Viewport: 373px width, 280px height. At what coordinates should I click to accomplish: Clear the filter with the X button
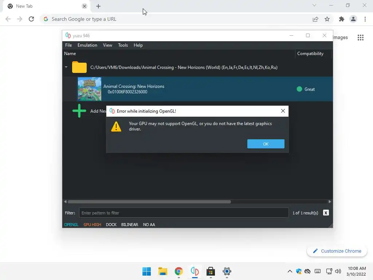(x=326, y=213)
